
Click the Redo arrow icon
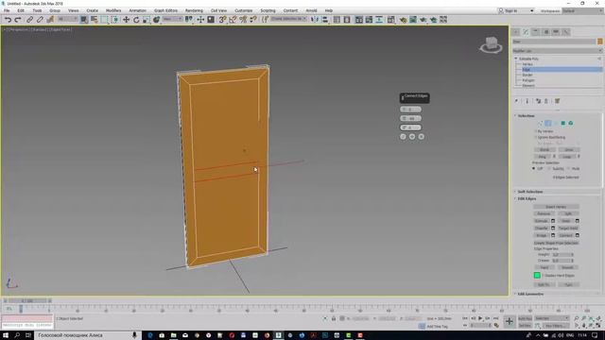[x=18, y=19]
